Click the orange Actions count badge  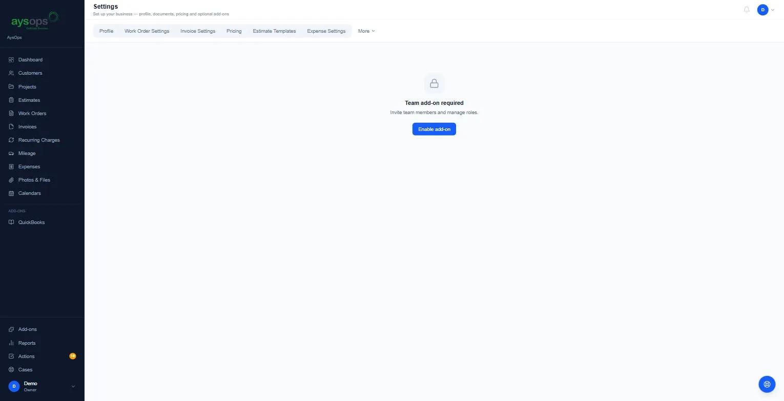(x=73, y=356)
